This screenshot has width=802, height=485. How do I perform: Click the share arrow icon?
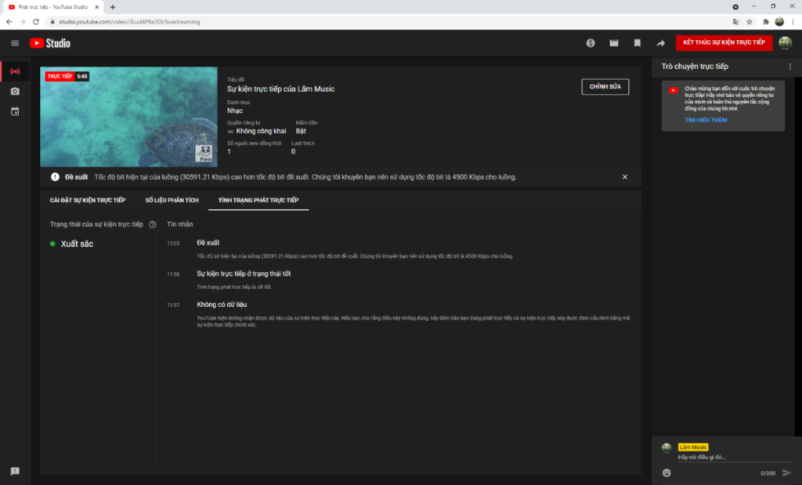(x=660, y=43)
